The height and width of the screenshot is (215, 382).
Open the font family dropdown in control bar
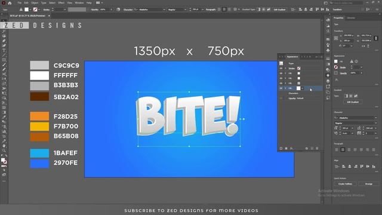(164, 10)
